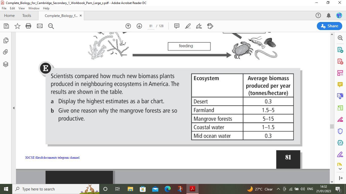Go to previous page arrow
The width and height of the screenshot is (346, 194).
tap(128, 26)
